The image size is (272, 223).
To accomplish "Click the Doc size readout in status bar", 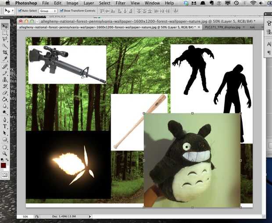I will (x=64, y=216).
